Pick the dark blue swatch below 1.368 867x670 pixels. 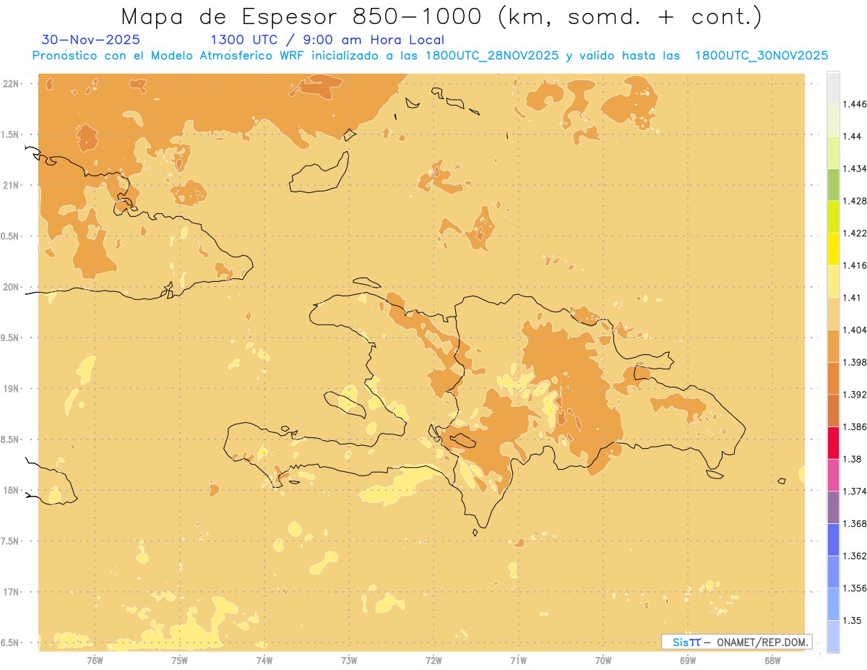[x=833, y=540]
